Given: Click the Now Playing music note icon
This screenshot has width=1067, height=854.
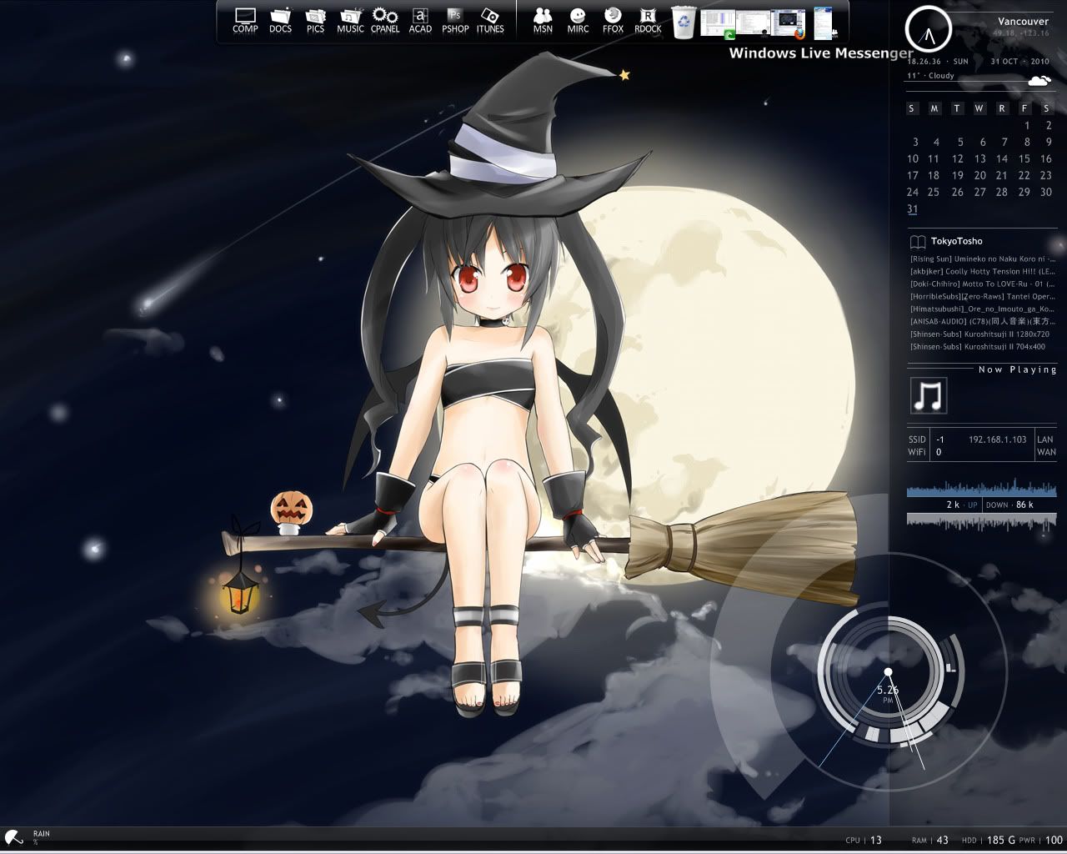Looking at the screenshot, I should (928, 396).
